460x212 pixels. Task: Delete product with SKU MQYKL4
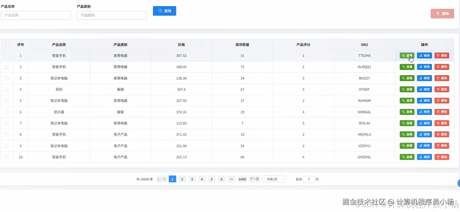442,134
